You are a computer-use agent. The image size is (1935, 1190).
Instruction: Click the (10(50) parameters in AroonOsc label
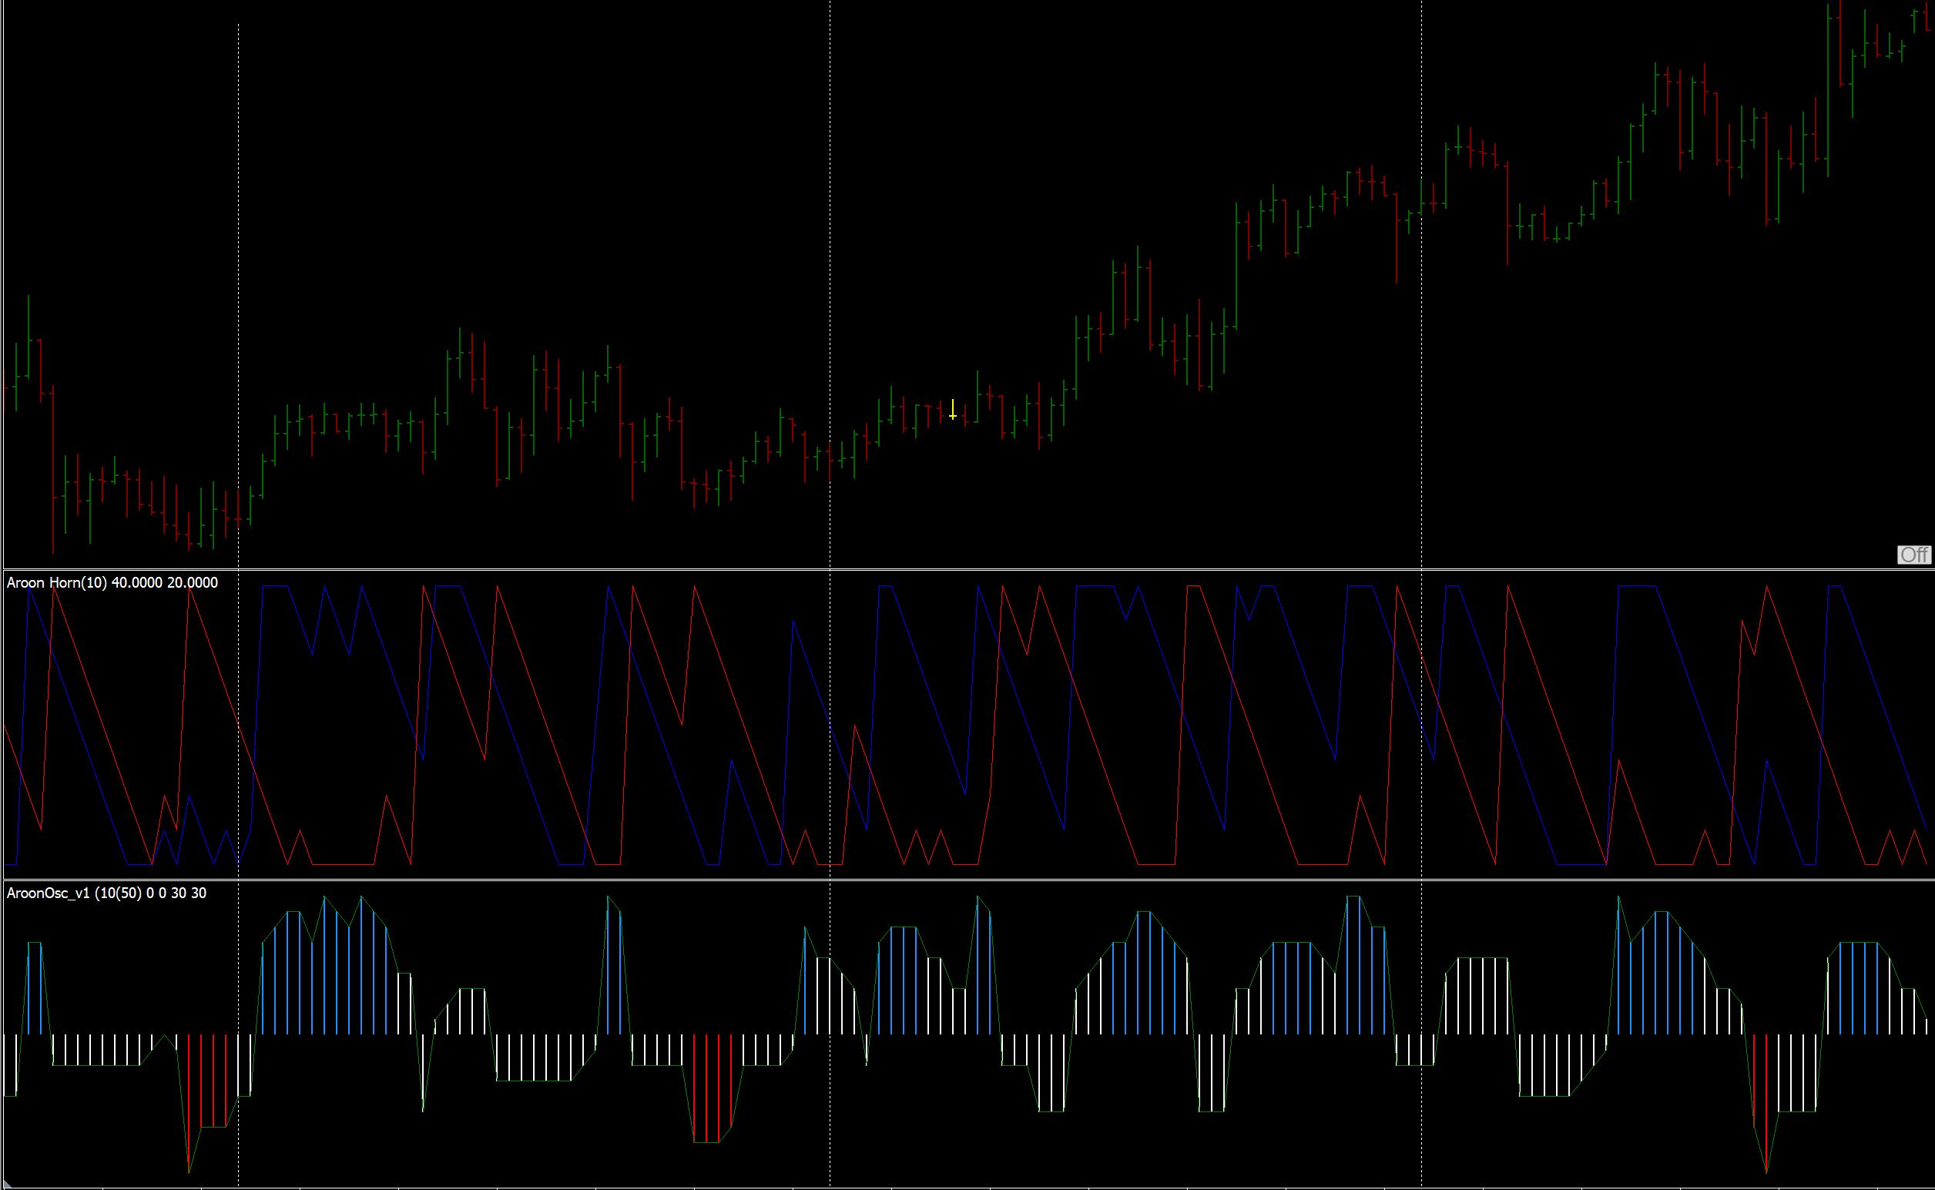(119, 893)
